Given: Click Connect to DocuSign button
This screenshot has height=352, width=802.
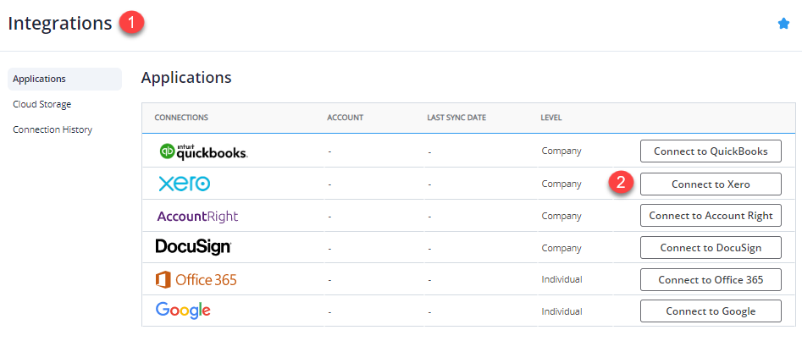Looking at the screenshot, I should point(711,248).
